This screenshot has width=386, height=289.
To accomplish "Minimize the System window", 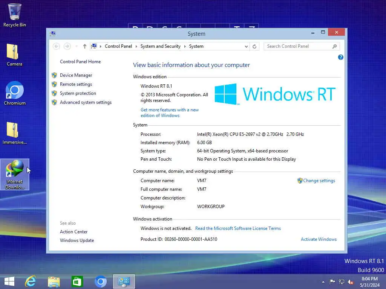I will (312, 32).
